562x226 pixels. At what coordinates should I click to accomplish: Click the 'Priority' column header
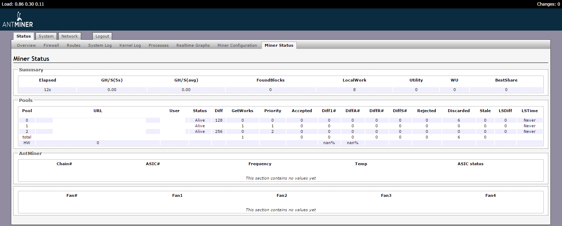273,111
